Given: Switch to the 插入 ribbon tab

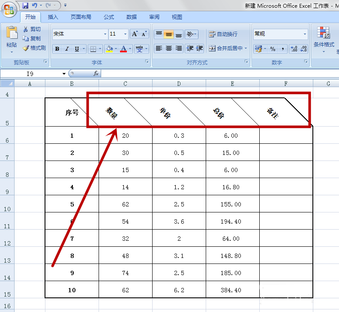Looking at the screenshot, I should (53, 17).
